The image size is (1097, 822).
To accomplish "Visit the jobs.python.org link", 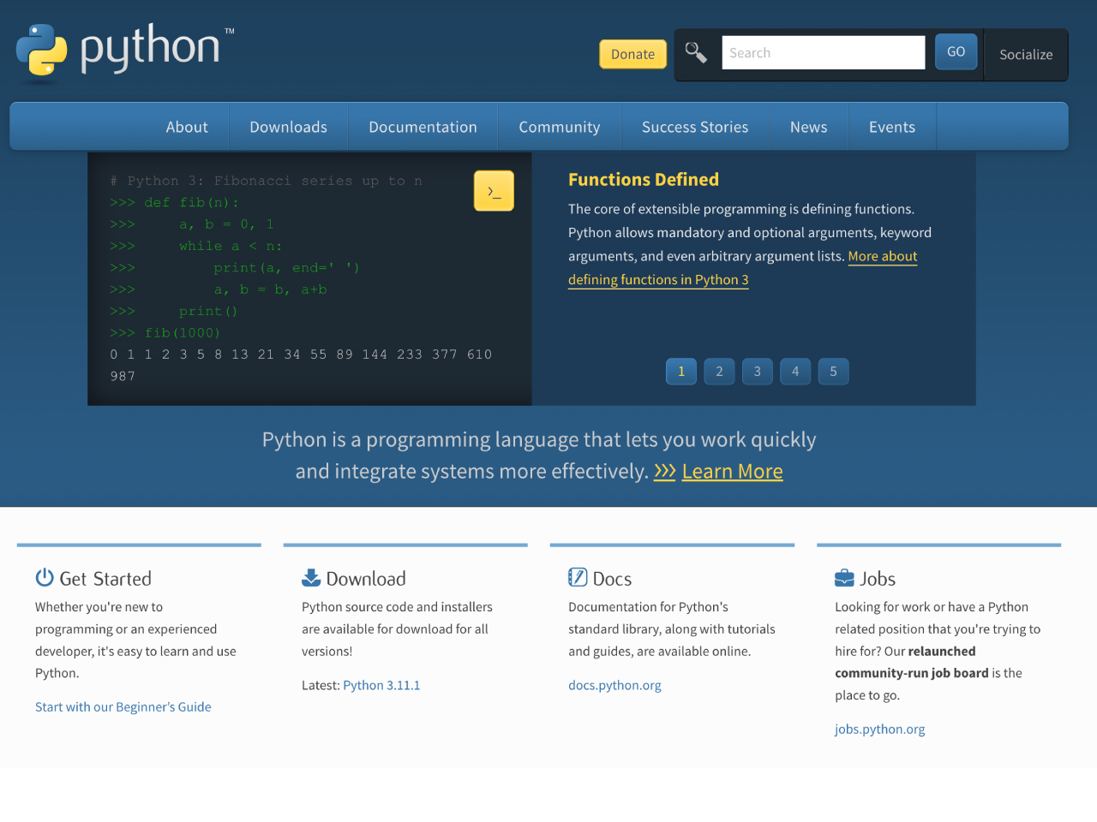I will click(x=880, y=730).
